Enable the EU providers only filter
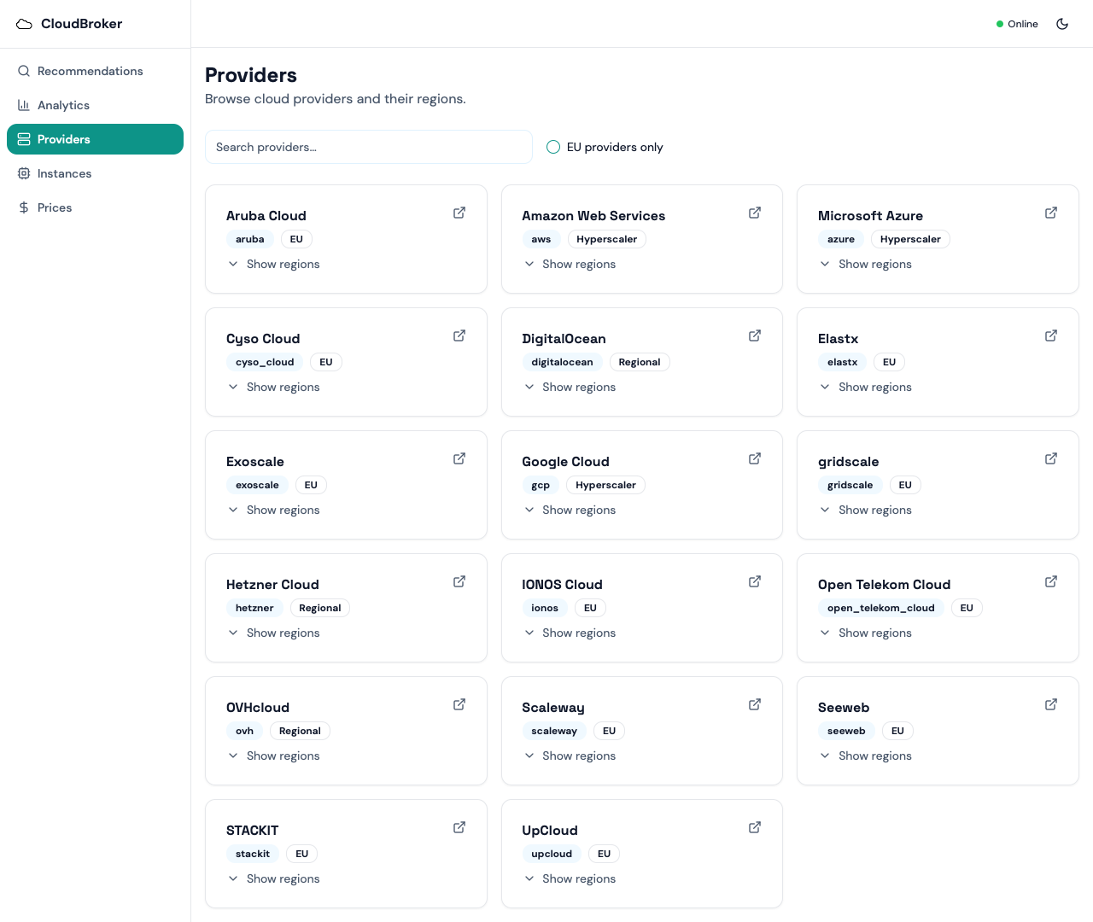Screen dimensions: 1093x922 [x=553, y=147]
